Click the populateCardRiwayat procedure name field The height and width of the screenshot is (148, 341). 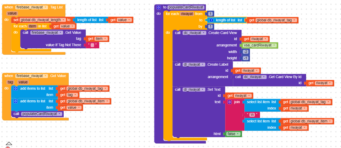point(186,7)
